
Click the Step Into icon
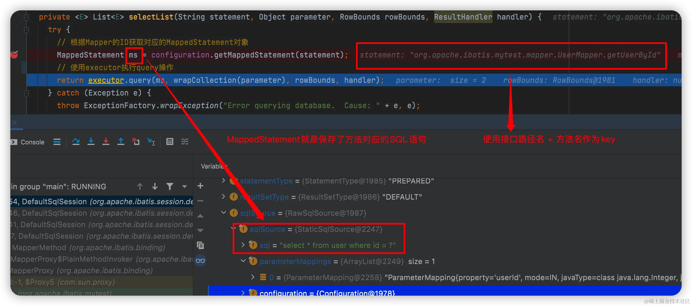pyautogui.click(x=91, y=141)
